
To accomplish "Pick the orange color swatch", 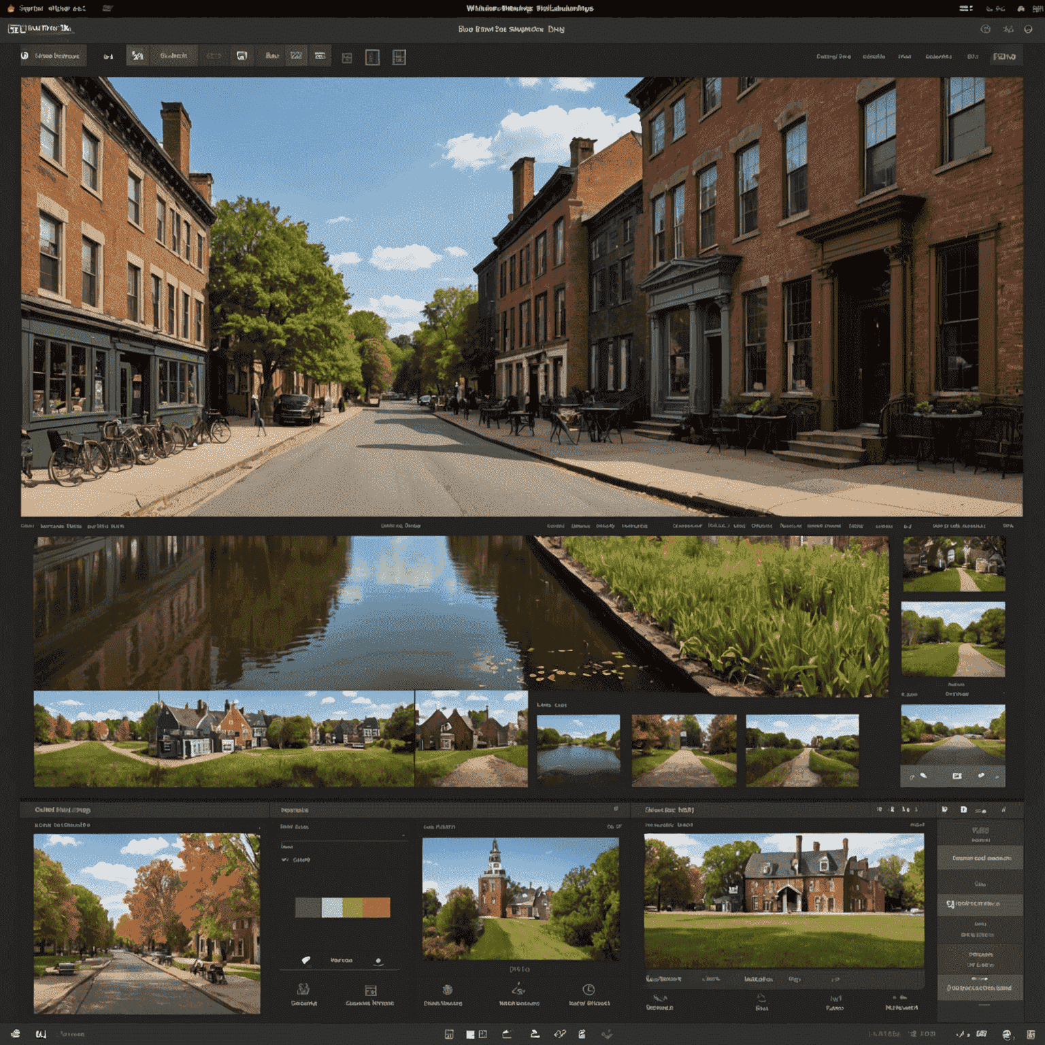I will point(377,908).
